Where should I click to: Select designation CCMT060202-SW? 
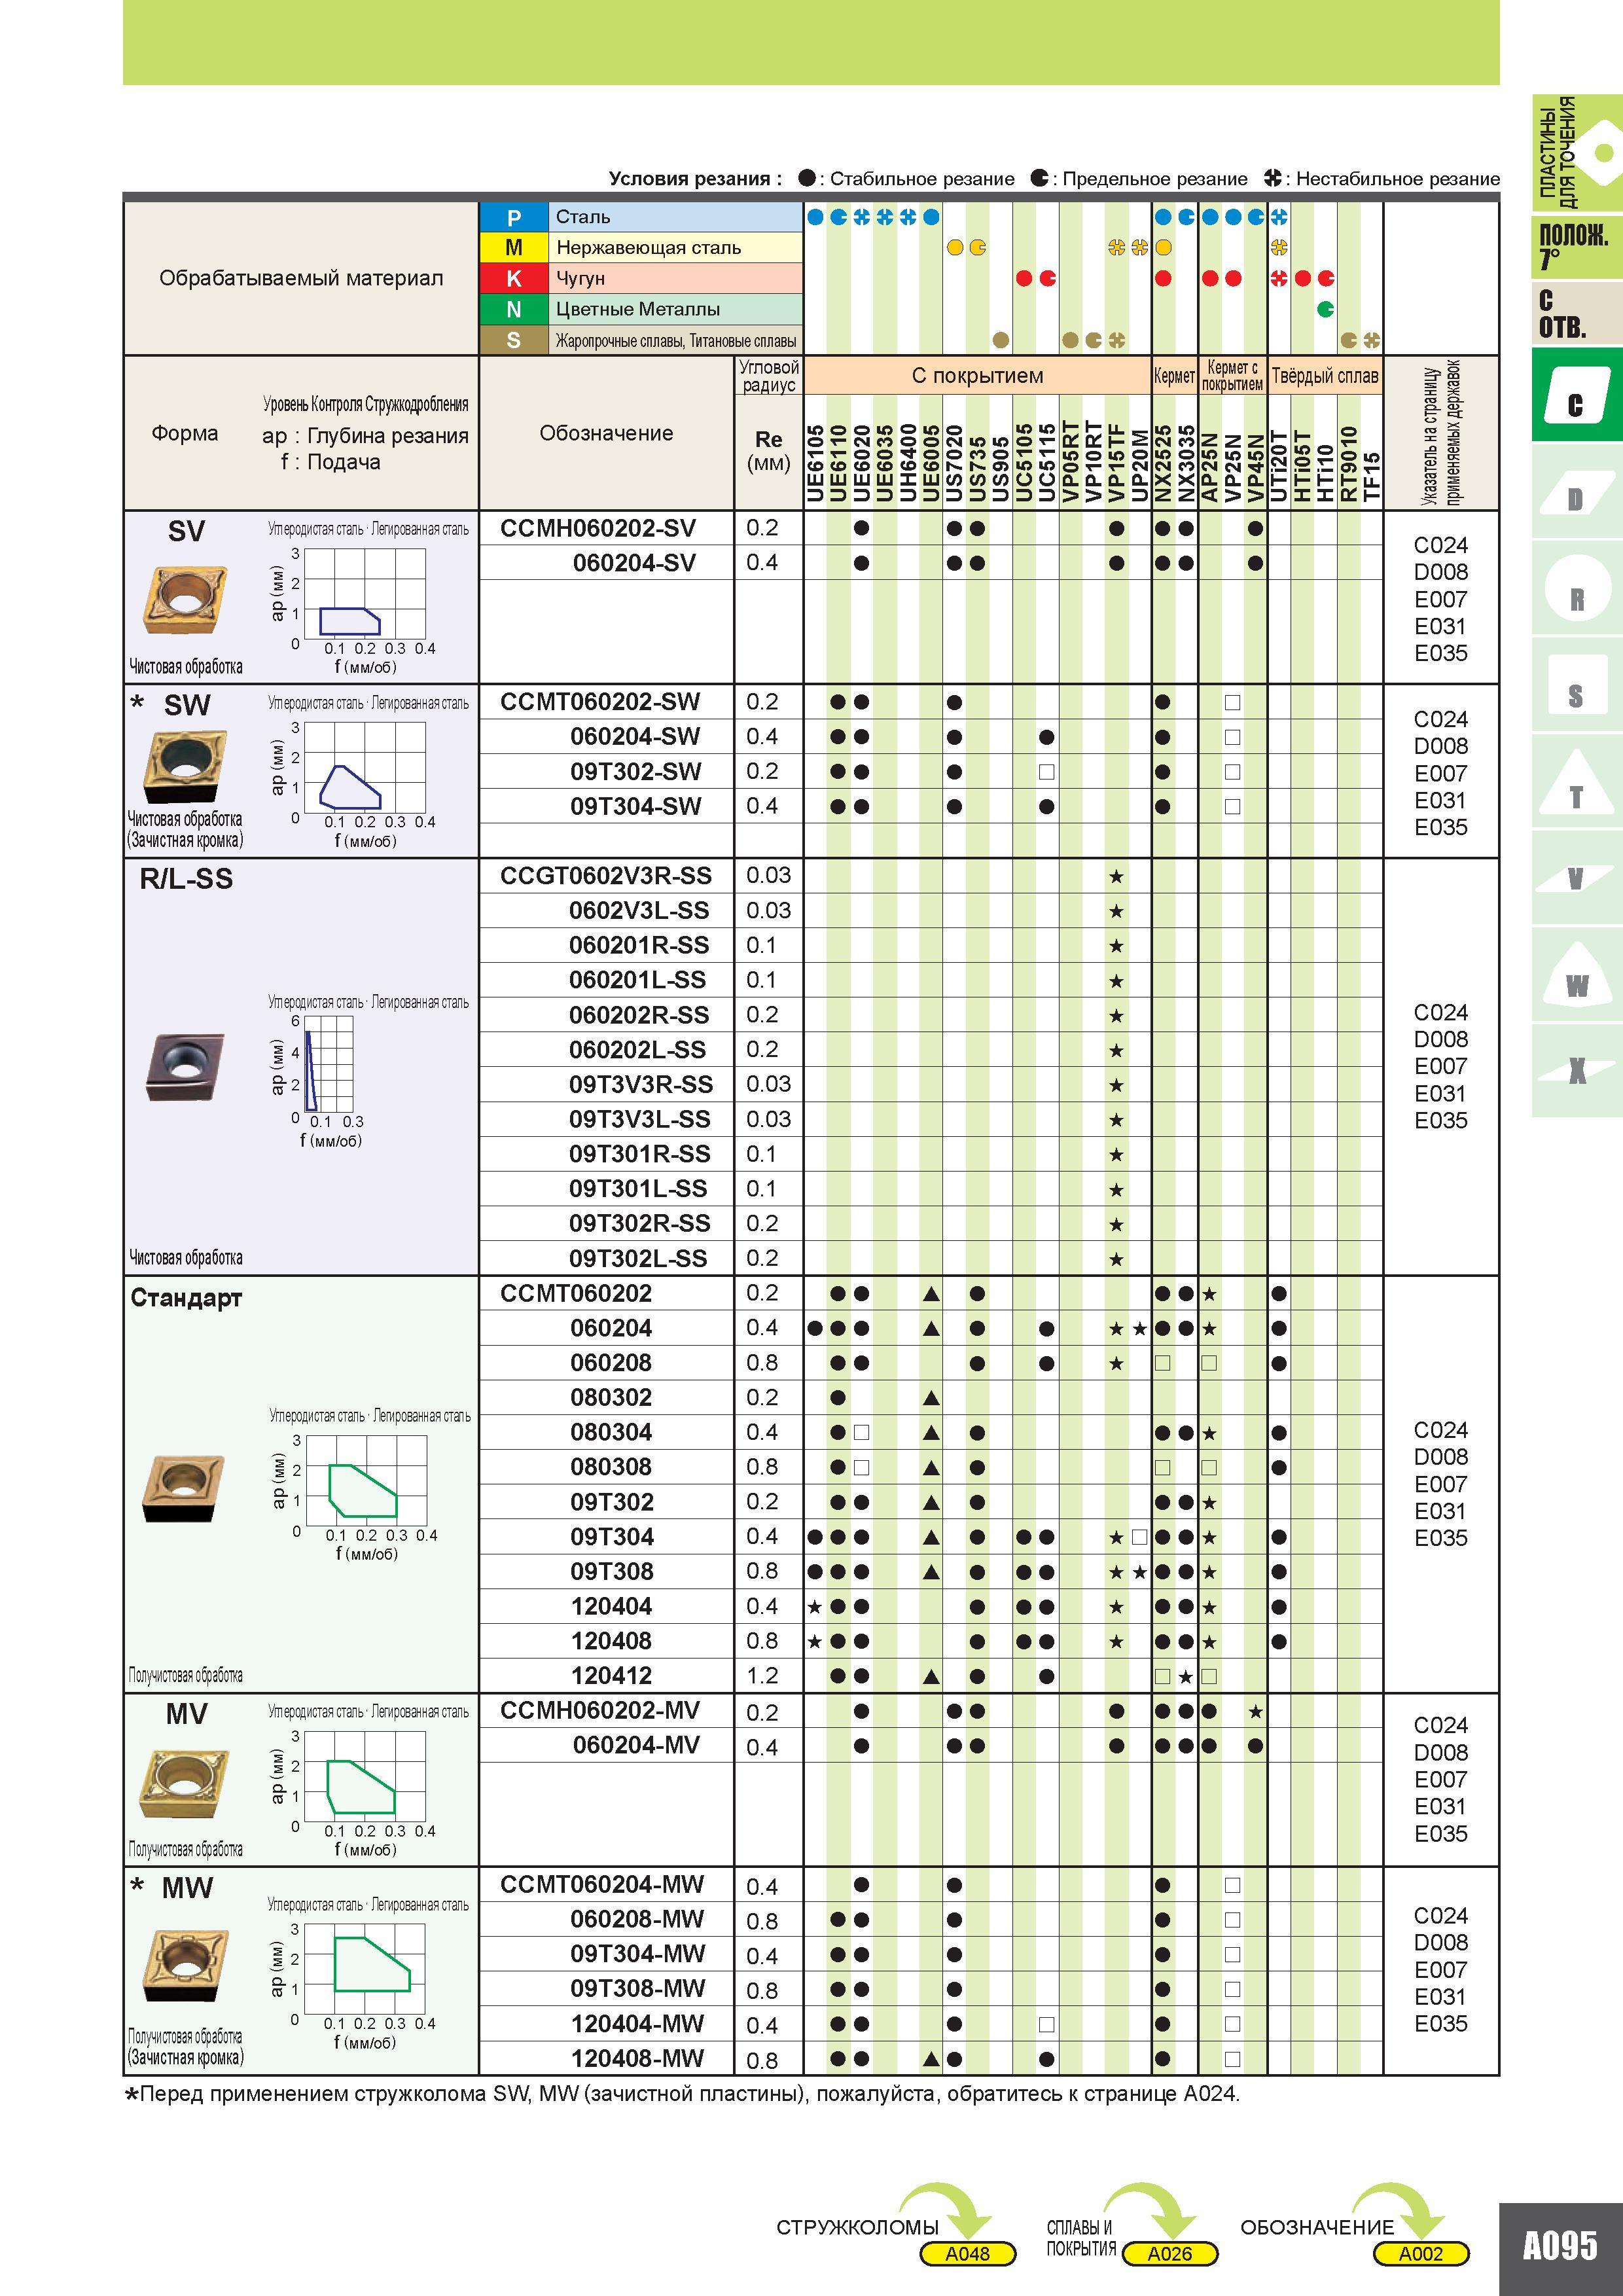[600, 702]
